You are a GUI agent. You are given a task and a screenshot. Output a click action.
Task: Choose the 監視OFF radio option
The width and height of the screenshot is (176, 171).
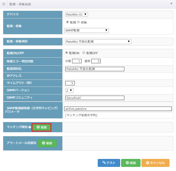click(84, 53)
